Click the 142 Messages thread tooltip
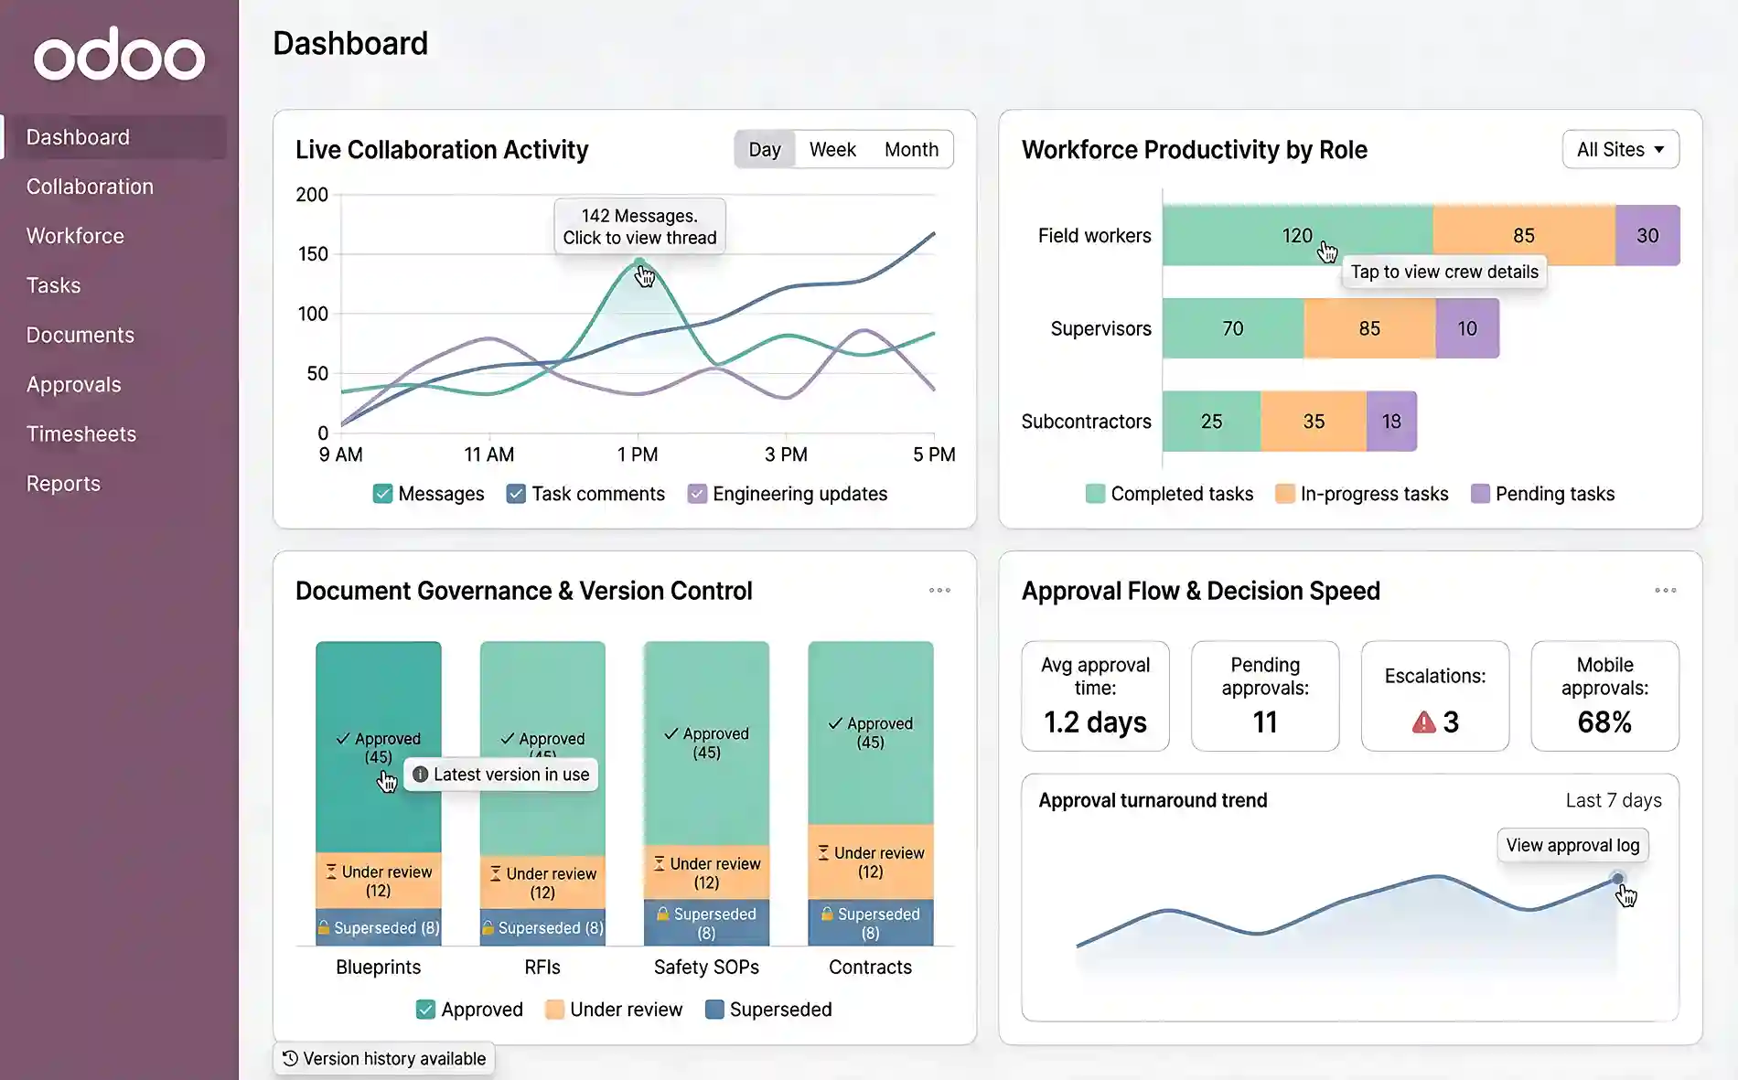This screenshot has height=1080, width=1738. tap(639, 227)
